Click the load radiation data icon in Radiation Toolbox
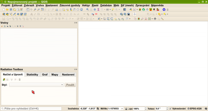Screen dimensions: 208x111 click(4, 79)
